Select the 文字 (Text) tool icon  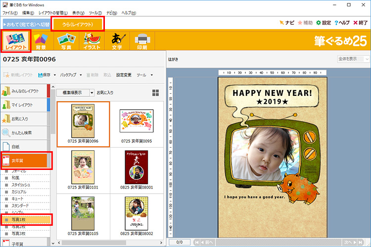tap(117, 41)
